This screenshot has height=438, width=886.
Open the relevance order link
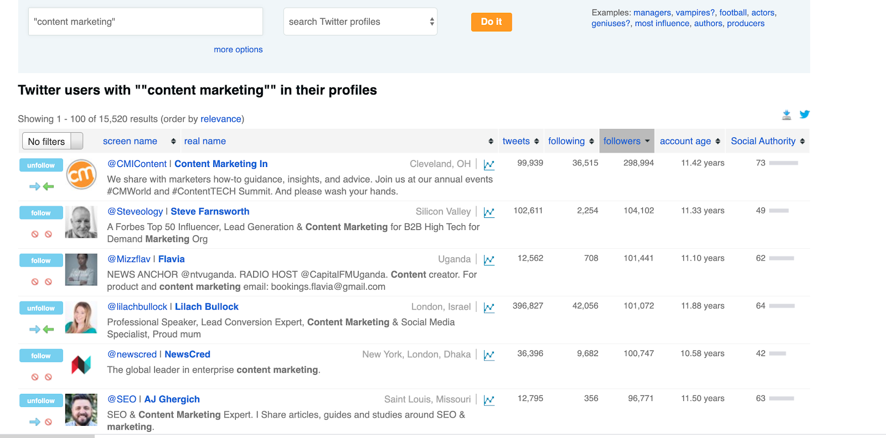[x=221, y=119]
